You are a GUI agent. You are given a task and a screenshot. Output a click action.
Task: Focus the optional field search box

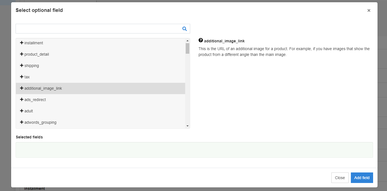click(x=97, y=29)
